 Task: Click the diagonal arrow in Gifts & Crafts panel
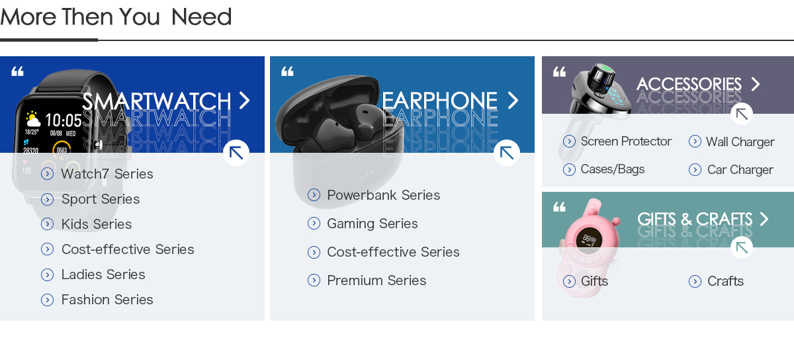click(742, 247)
